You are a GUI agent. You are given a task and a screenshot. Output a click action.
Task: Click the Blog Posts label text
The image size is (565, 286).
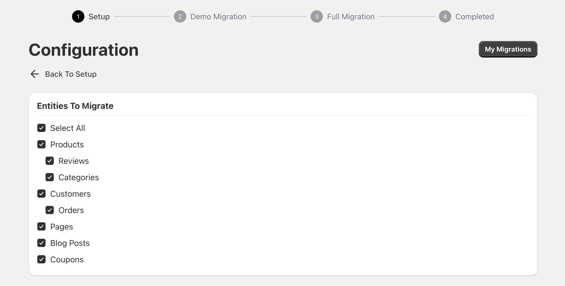[x=70, y=243]
